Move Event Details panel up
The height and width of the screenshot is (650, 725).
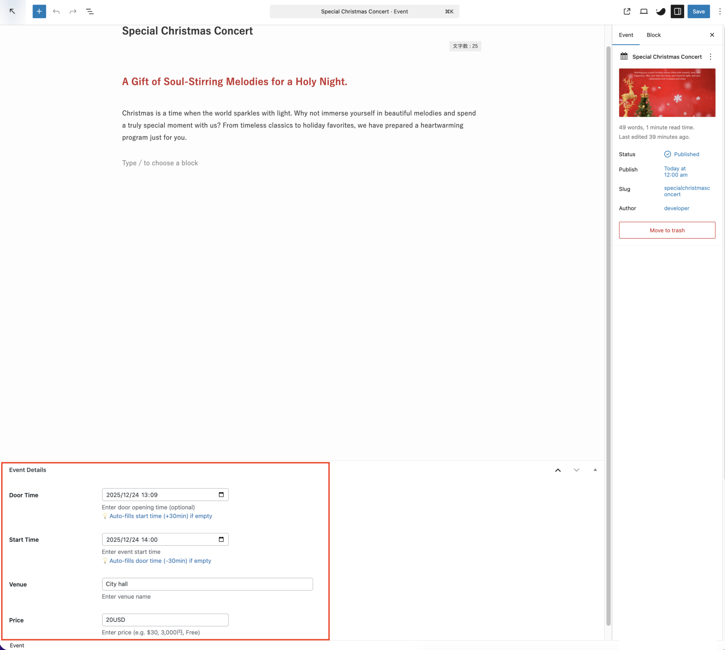(558, 470)
